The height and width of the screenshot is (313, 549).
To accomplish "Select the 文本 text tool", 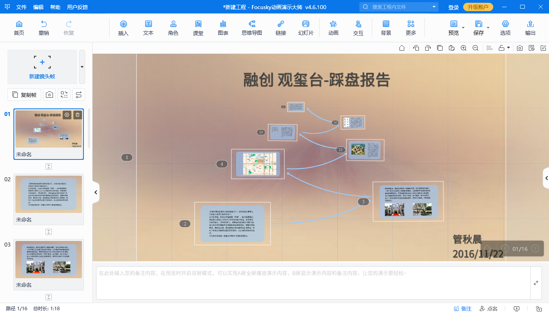I will (148, 28).
